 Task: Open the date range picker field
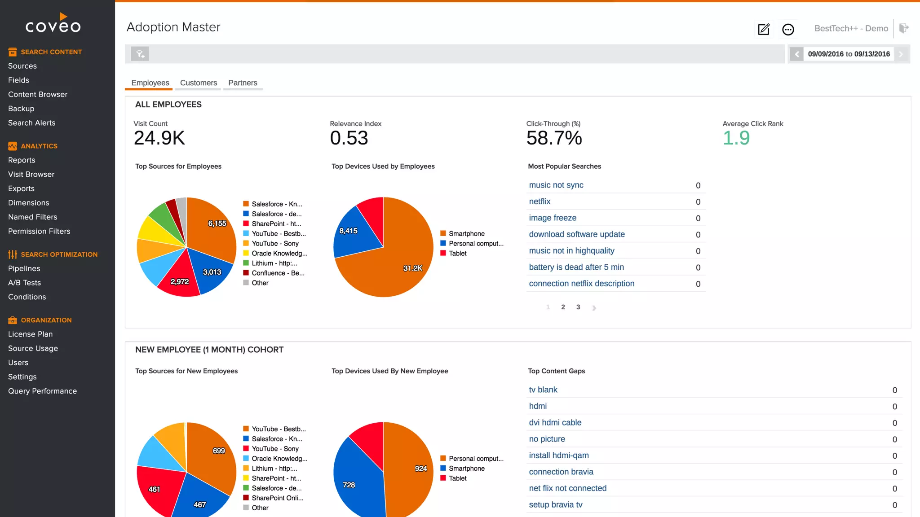[x=849, y=54]
